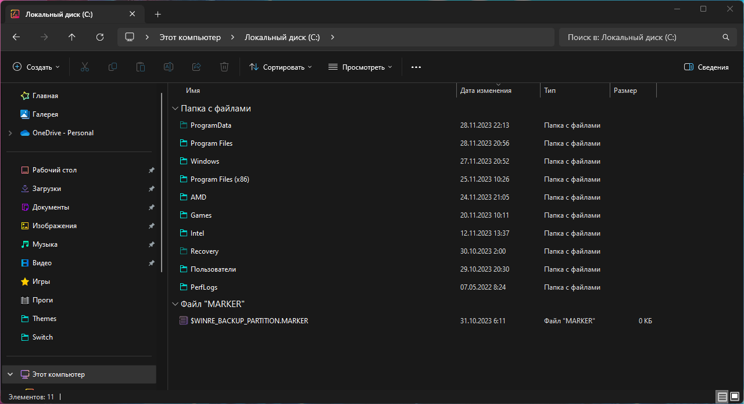The height and width of the screenshot is (404, 744).
Task: Switch to large icons view in status bar
Action: coord(735,397)
